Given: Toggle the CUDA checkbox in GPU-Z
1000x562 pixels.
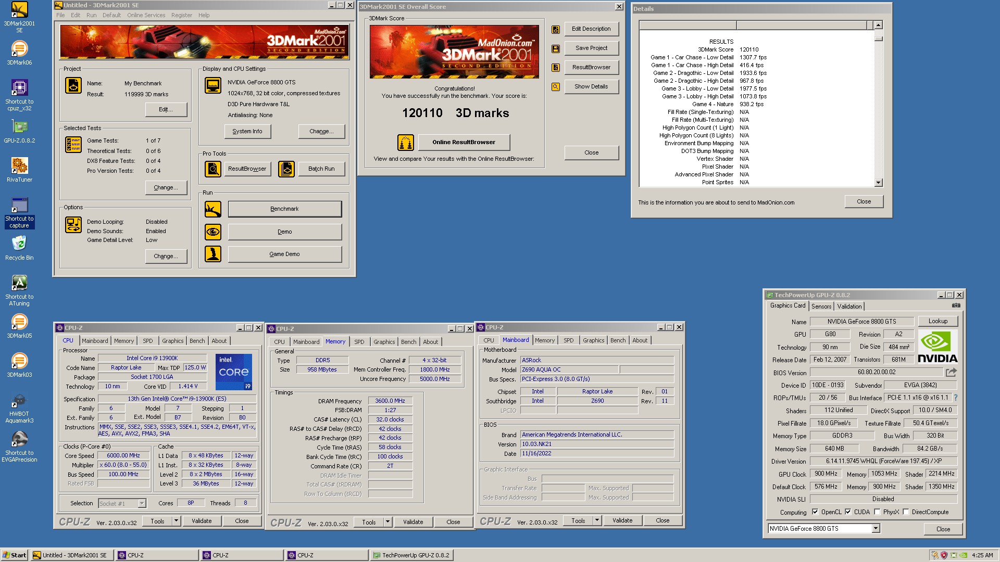Looking at the screenshot, I should click(x=848, y=512).
